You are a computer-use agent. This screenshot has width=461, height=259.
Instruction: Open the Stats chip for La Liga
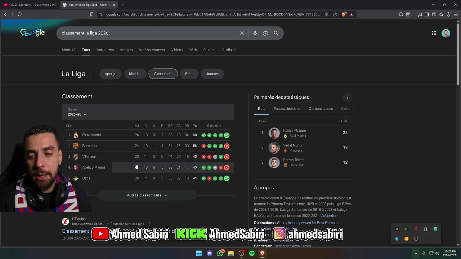[189, 74]
